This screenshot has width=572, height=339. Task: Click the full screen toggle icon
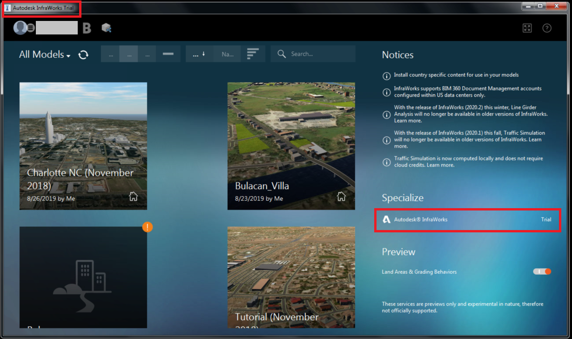pyautogui.click(x=527, y=28)
